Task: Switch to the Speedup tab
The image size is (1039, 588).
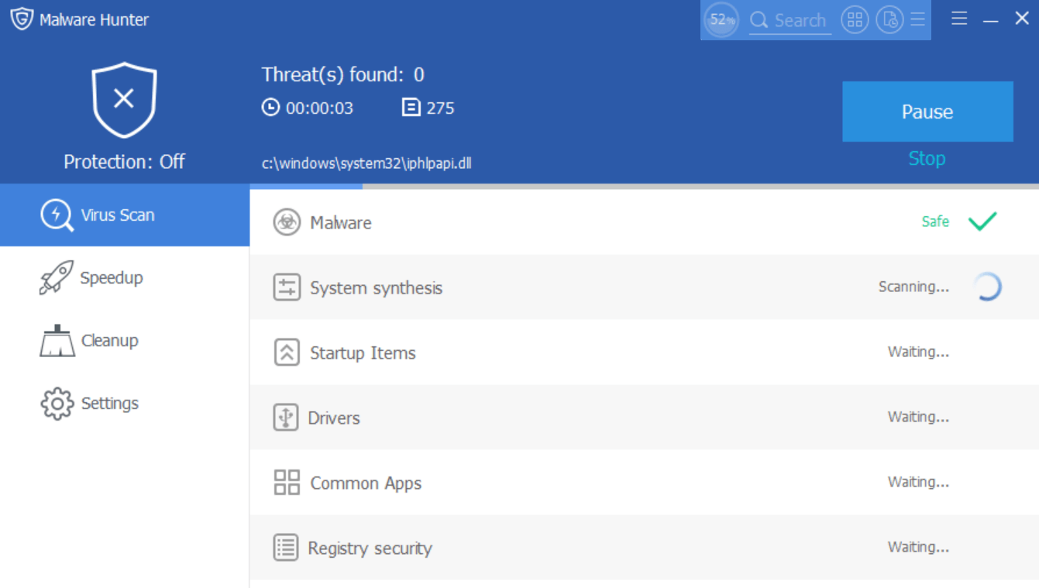Action: [111, 278]
